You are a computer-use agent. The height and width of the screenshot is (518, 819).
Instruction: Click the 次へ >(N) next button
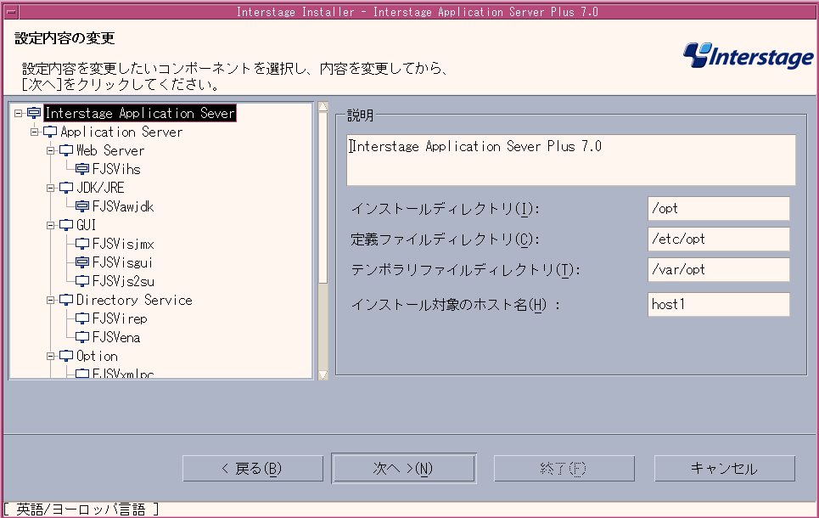pos(404,469)
